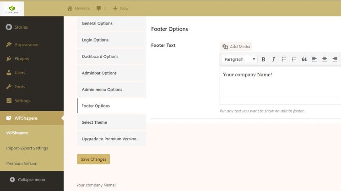
Task: Click the NewSite home icon
Action: [x=70, y=9]
